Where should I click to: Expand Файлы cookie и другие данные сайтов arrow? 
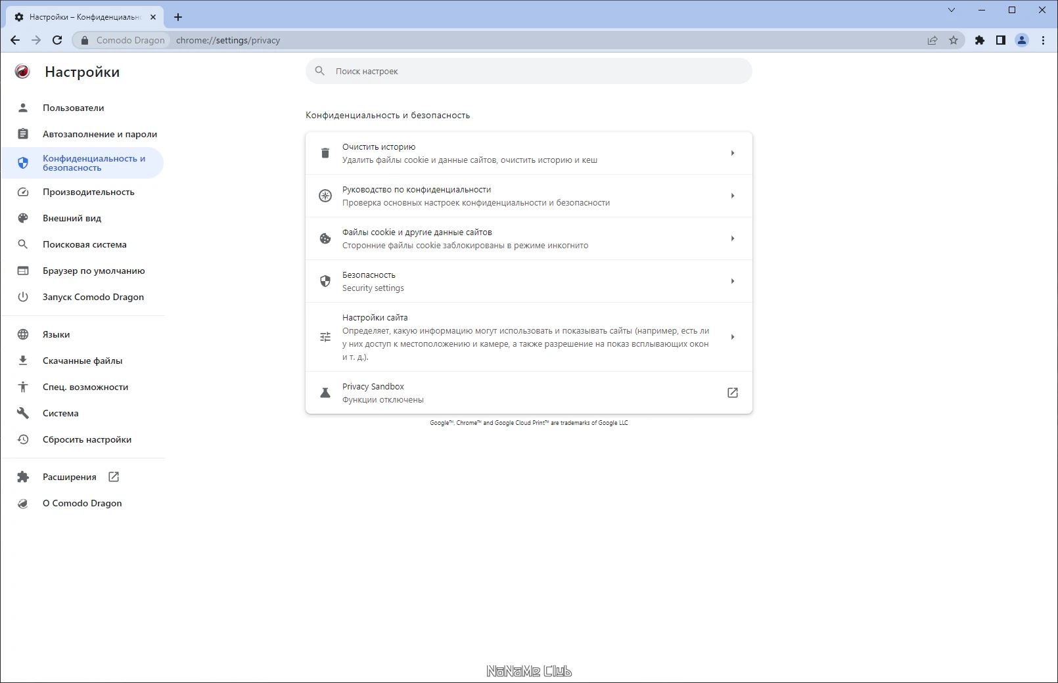click(733, 238)
